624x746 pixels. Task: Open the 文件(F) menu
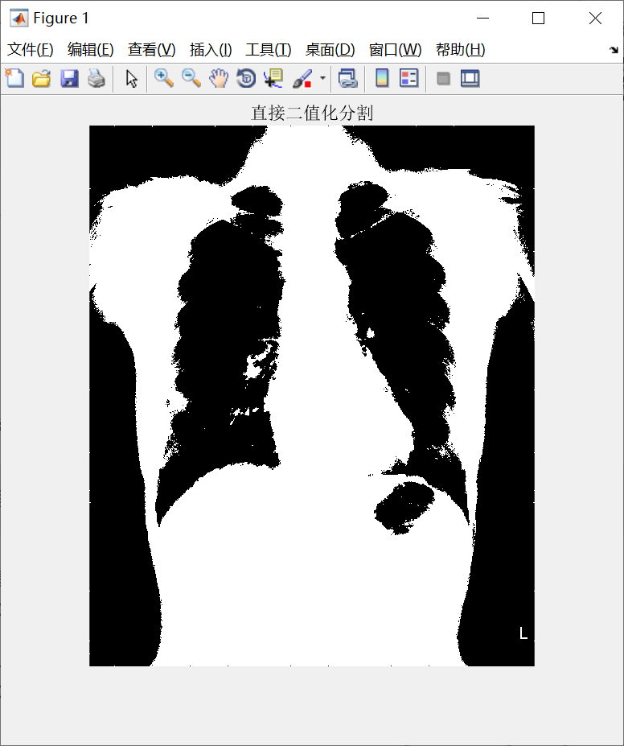(x=31, y=49)
